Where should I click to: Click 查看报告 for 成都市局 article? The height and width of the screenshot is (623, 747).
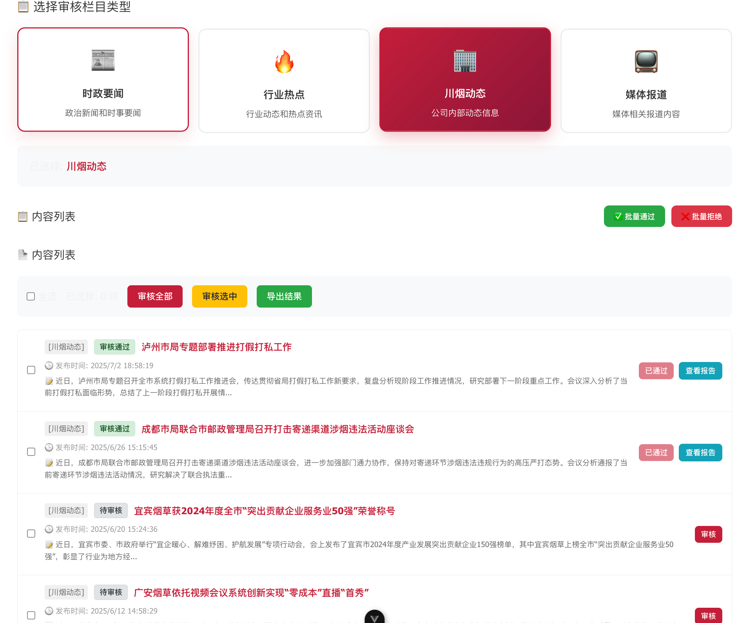point(700,452)
